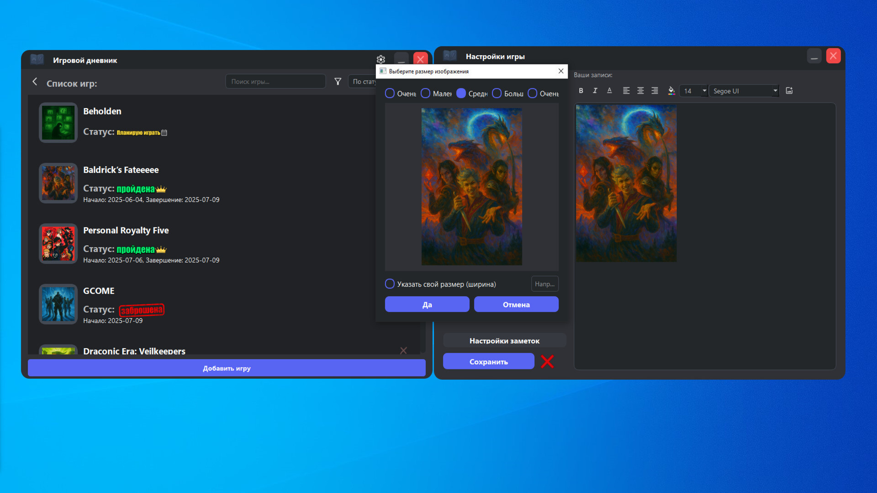Center align the note text
Screen dimensions: 877x493
[x=640, y=91]
